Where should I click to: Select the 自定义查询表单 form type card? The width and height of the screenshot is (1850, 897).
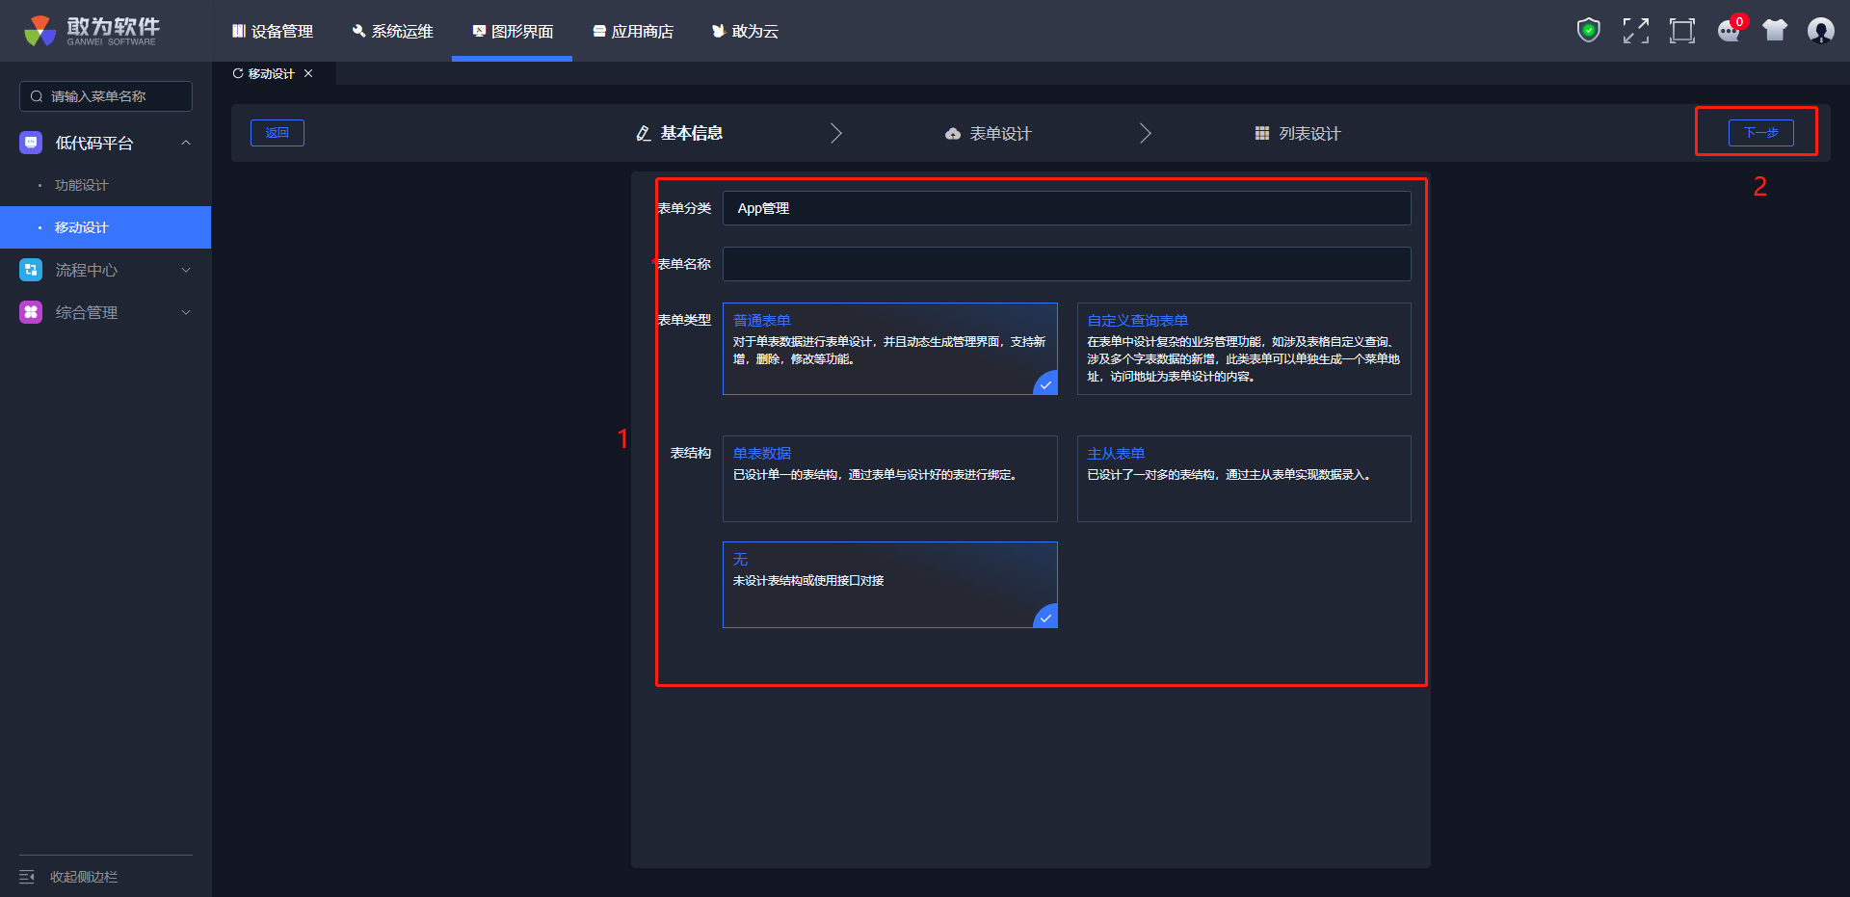(1244, 349)
